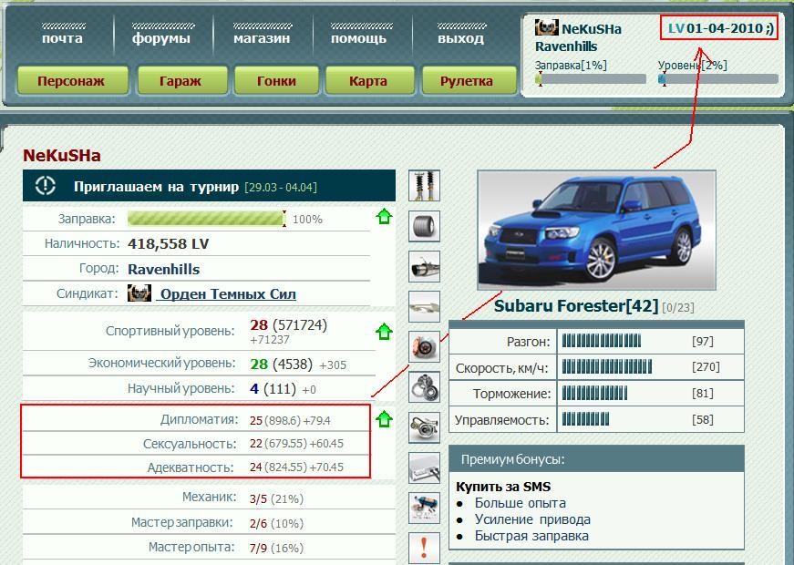This screenshot has height=565, width=794.
Task: Open the форумы menu item
Action: click(161, 38)
